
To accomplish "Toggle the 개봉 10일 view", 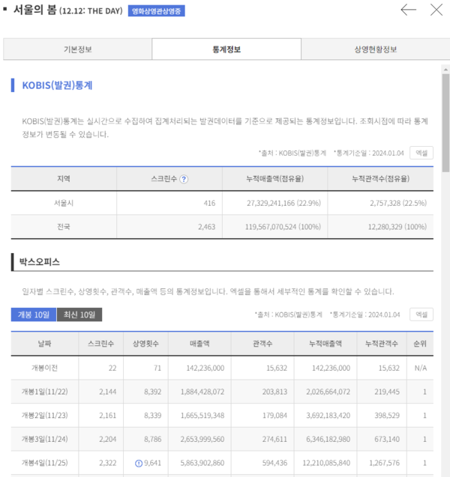I will click(32, 315).
